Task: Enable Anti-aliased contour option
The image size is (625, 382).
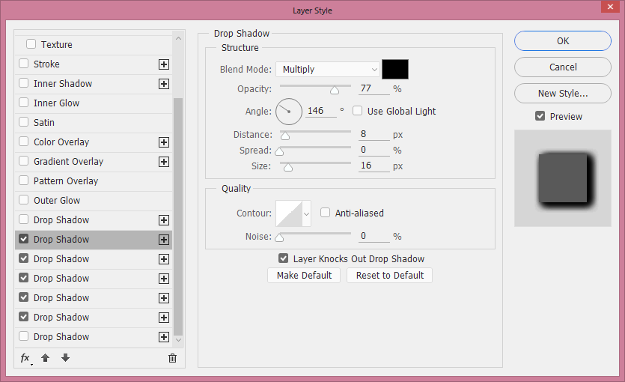Action: pos(326,213)
